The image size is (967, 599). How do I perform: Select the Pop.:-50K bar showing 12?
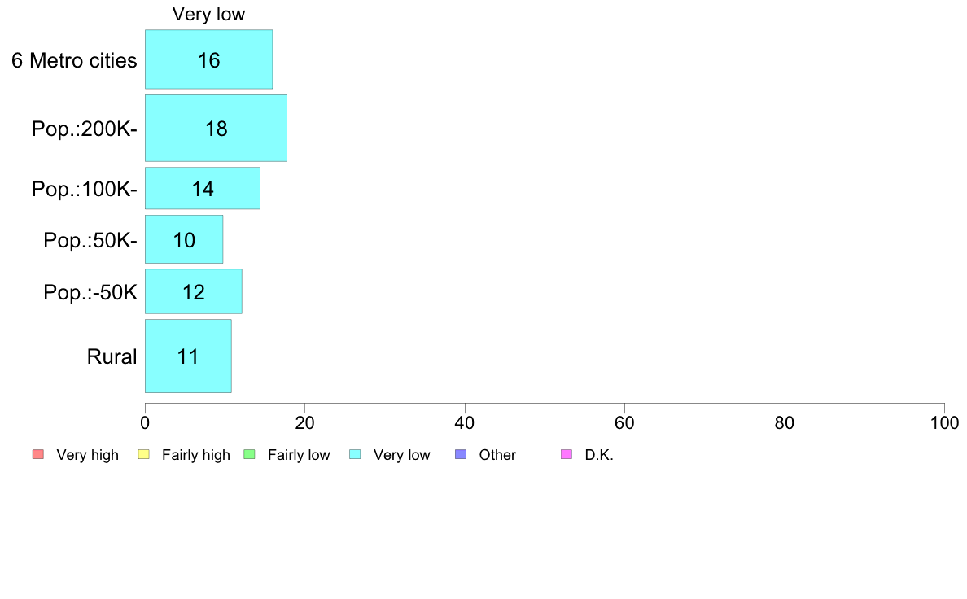point(193,291)
